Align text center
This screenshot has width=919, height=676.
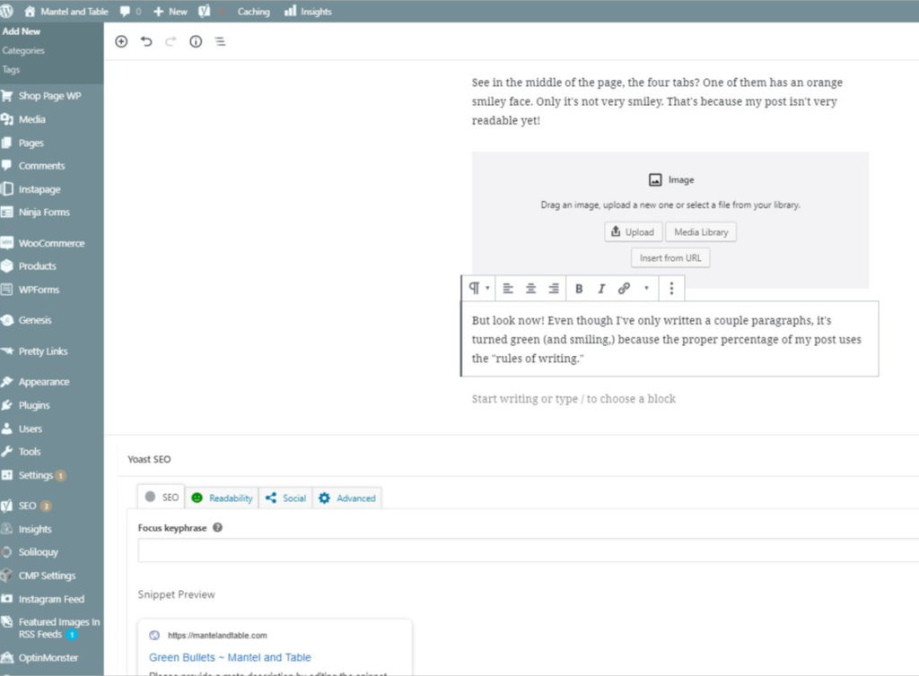pyautogui.click(x=530, y=288)
